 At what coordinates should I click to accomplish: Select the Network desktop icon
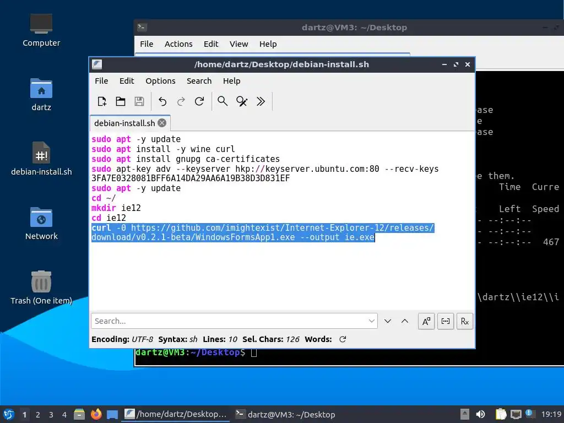pos(41,224)
